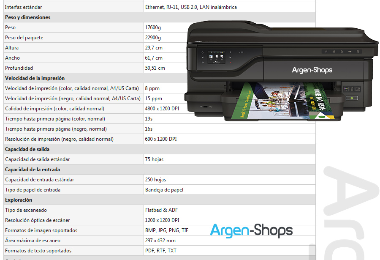The image size is (380, 260).
Task: Click the '29,7 cm' height value
Action: pyautogui.click(x=154, y=48)
